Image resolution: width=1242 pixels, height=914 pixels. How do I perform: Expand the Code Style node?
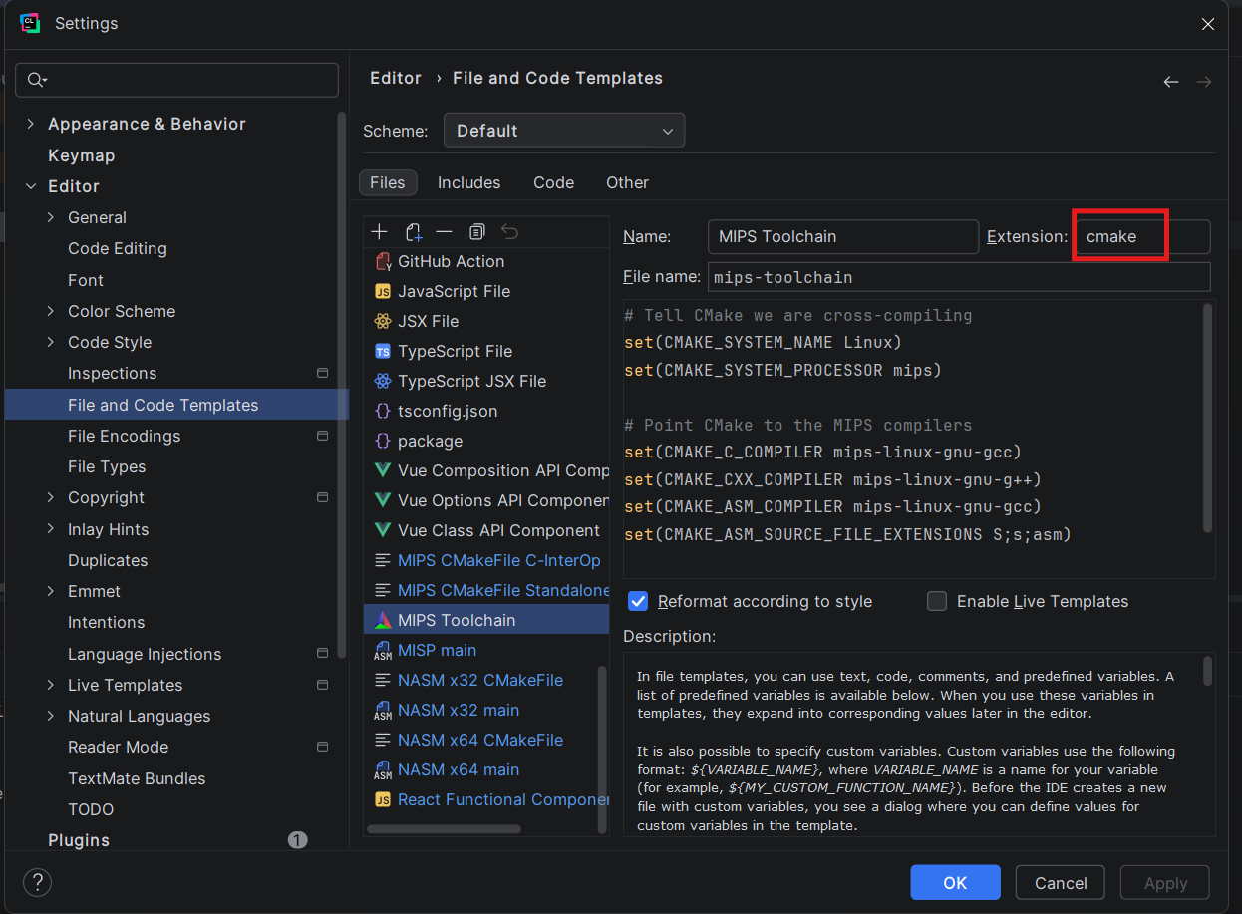[x=51, y=342]
